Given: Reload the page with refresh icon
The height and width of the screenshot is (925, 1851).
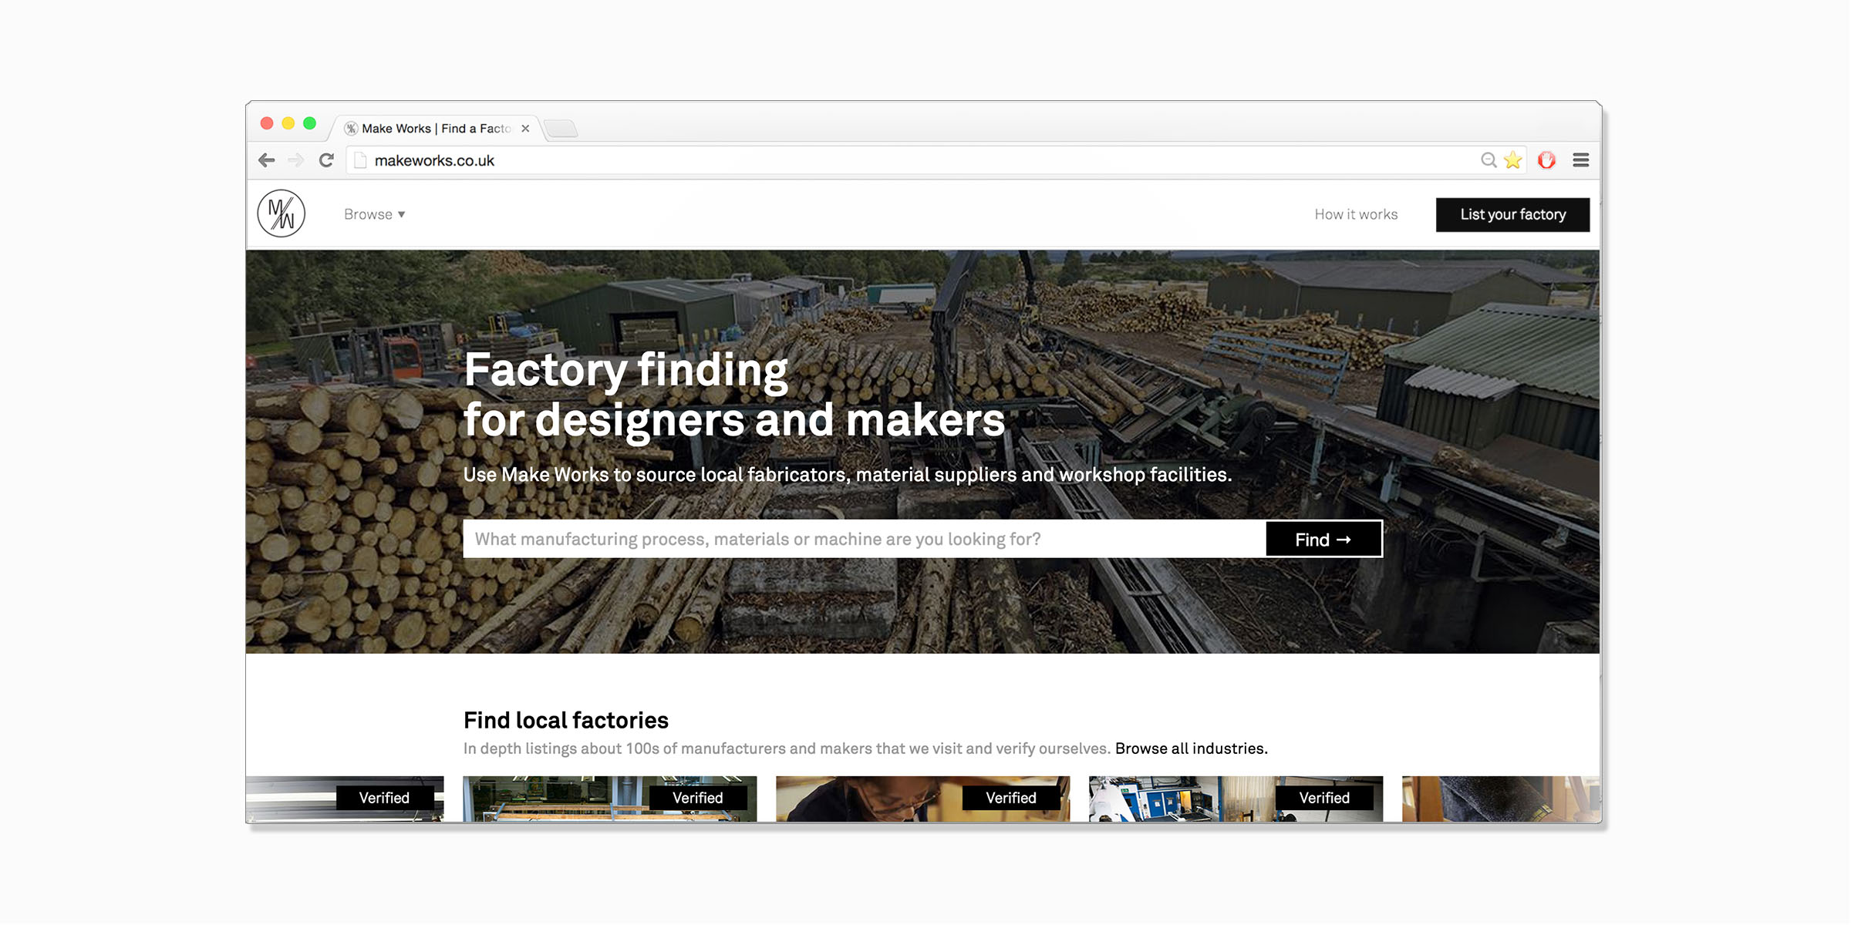Looking at the screenshot, I should pos(326,160).
